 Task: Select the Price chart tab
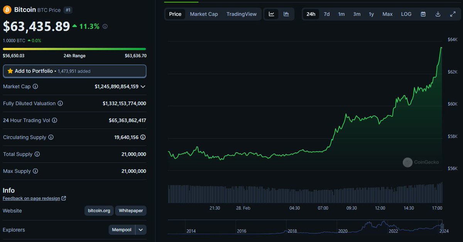(175, 14)
